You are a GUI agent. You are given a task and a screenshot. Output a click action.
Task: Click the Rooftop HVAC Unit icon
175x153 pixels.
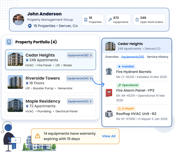click(109, 114)
